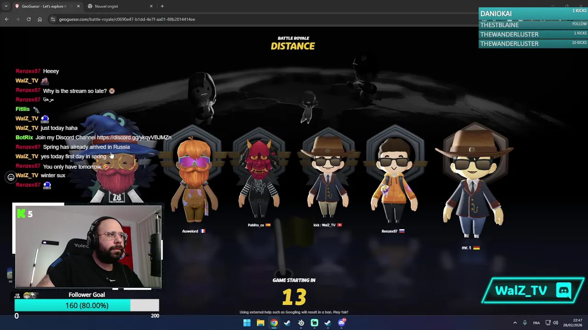Switch FRA keyboard language indicator
This screenshot has width=588, height=330.
click(x=536, y=323)
